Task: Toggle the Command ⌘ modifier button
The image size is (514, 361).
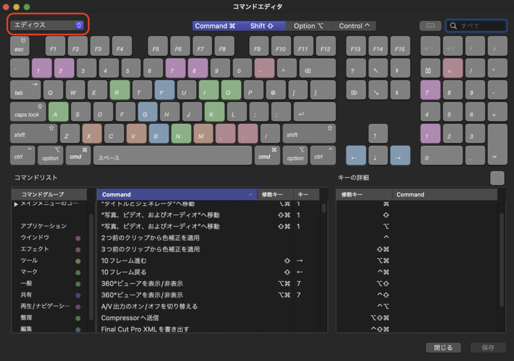Action: (215, 26)
